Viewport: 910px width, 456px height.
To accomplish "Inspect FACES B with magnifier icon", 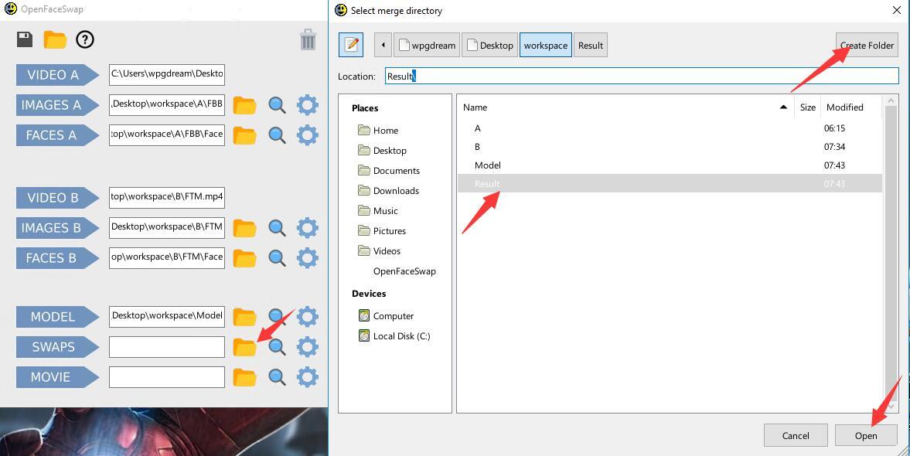I will tap(277, 258).
